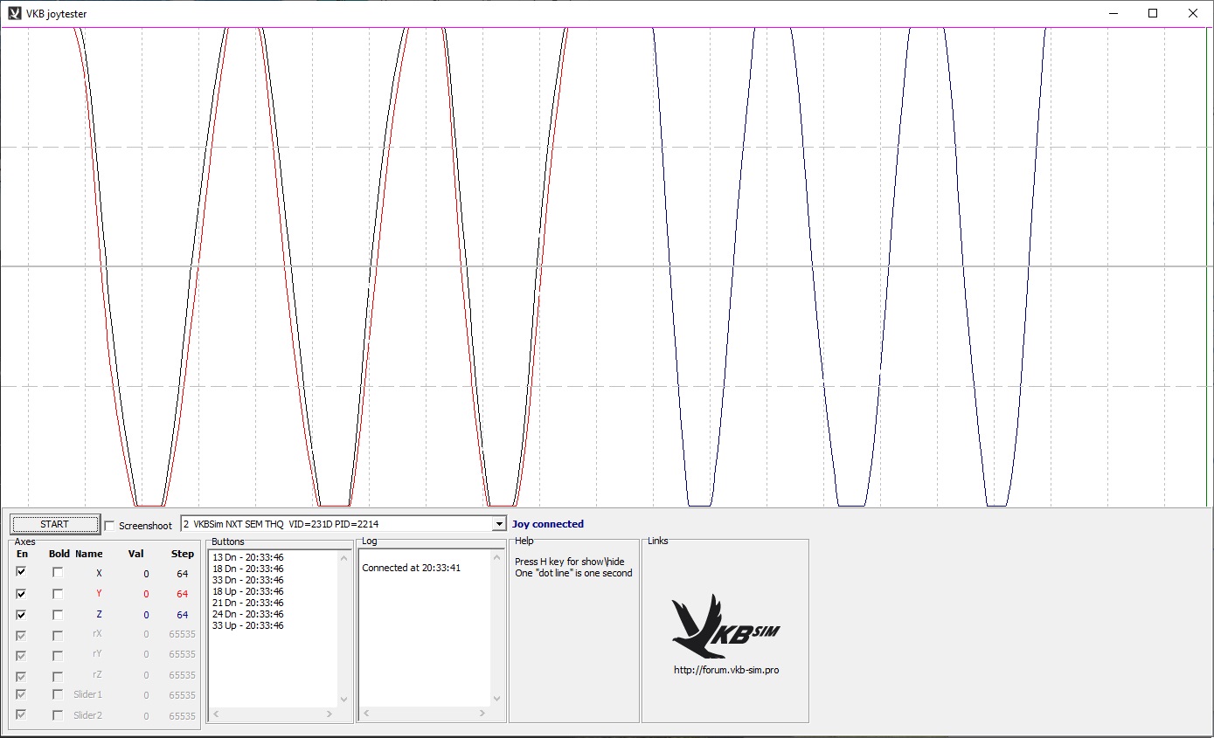
Task: Click the Buttons list scroll-left arrow
Action: (217, 714)
